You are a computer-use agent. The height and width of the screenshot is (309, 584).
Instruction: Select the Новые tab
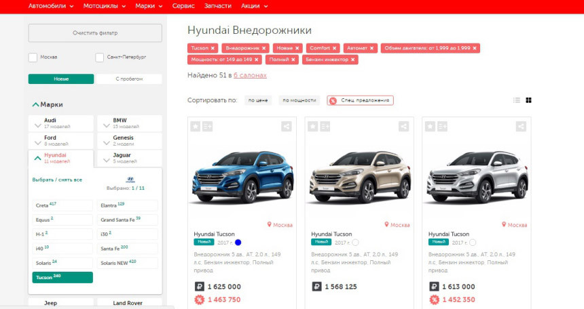click(x=61, y=79)
